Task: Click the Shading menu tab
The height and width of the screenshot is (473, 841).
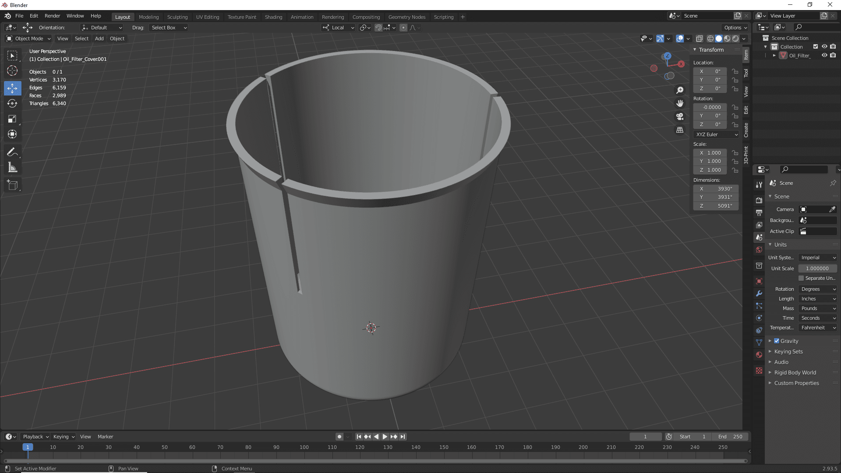Action: pos(273,16)
